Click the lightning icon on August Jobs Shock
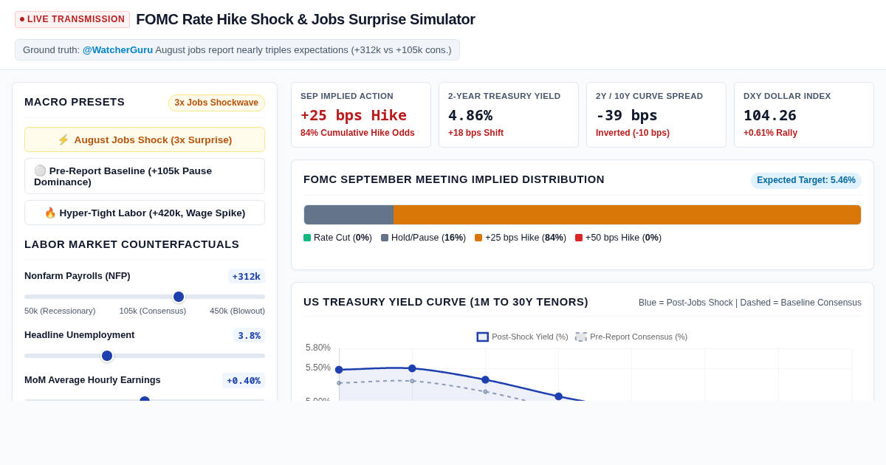This screenshot has width=886, height=465. pos(63,139)
